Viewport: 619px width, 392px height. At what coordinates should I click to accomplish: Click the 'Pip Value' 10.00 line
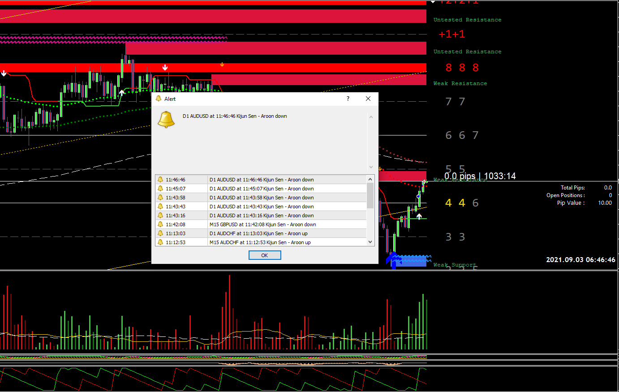[585, 203]
